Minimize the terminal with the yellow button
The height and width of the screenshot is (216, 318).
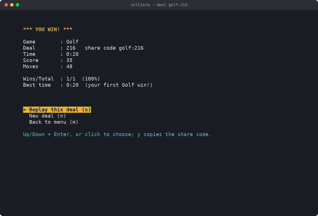12,5
